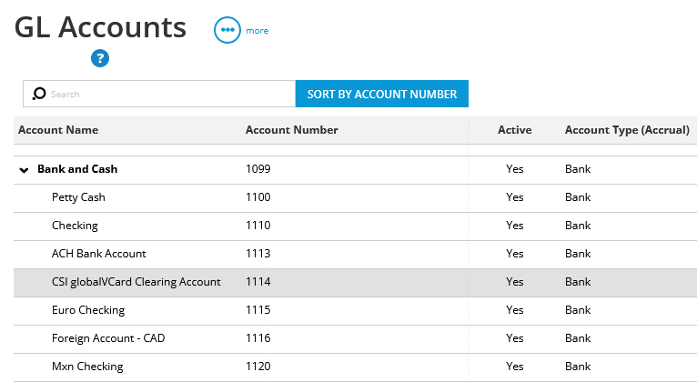Image resolution: width=697 pixels, height=382 pixels.
Task: Select the Petty Cash account row
Action: pyautogui.click(x=355, y=197)
